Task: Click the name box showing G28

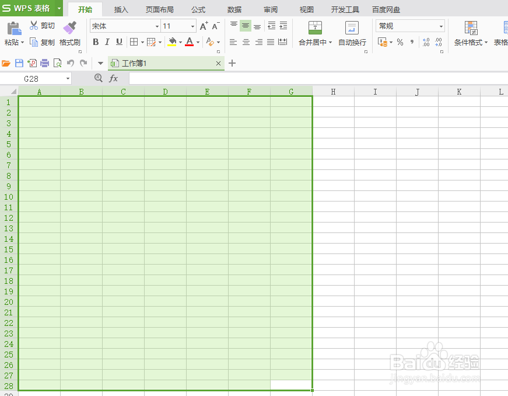Action: point(36,79)
